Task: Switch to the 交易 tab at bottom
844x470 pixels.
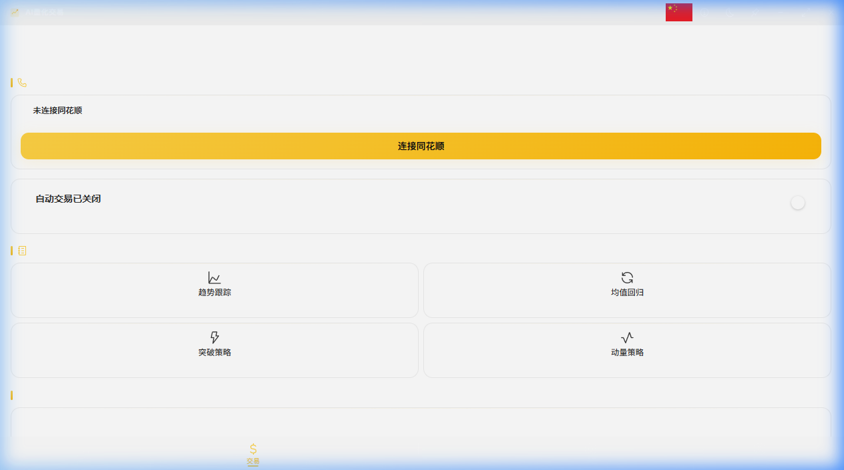Action: pyautogui.click(x=252, y=453)
